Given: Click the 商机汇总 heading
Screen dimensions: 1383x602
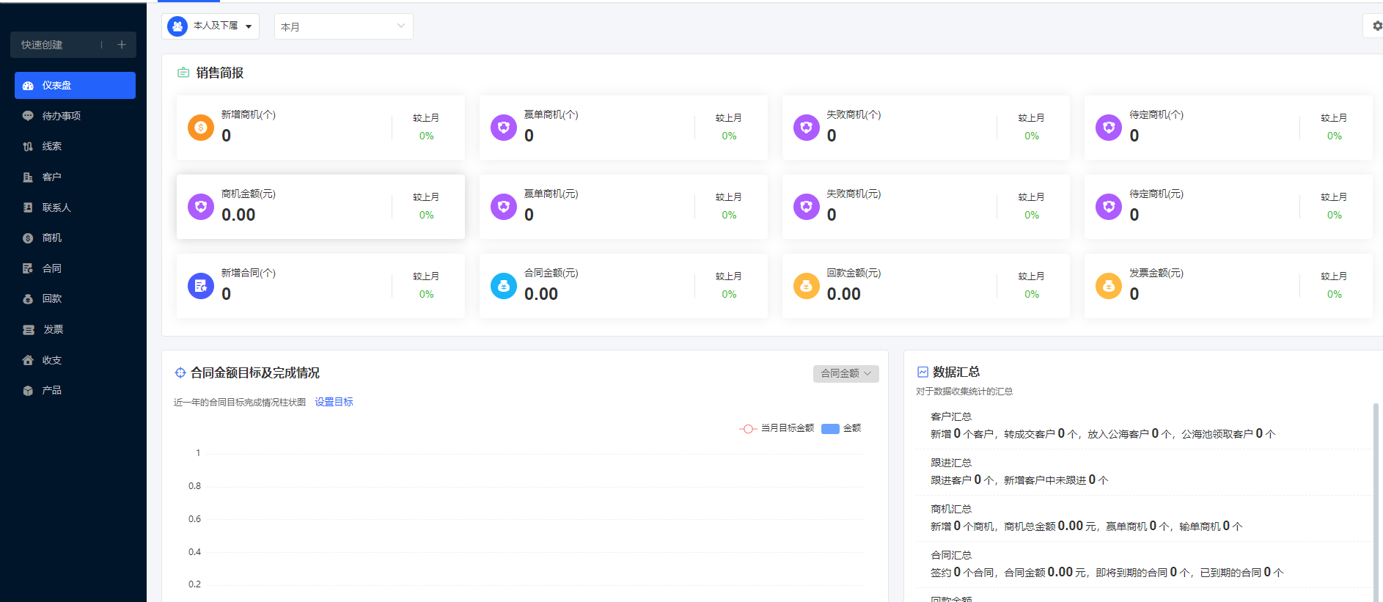Looking at the screenshot, I should pos(951,509).
